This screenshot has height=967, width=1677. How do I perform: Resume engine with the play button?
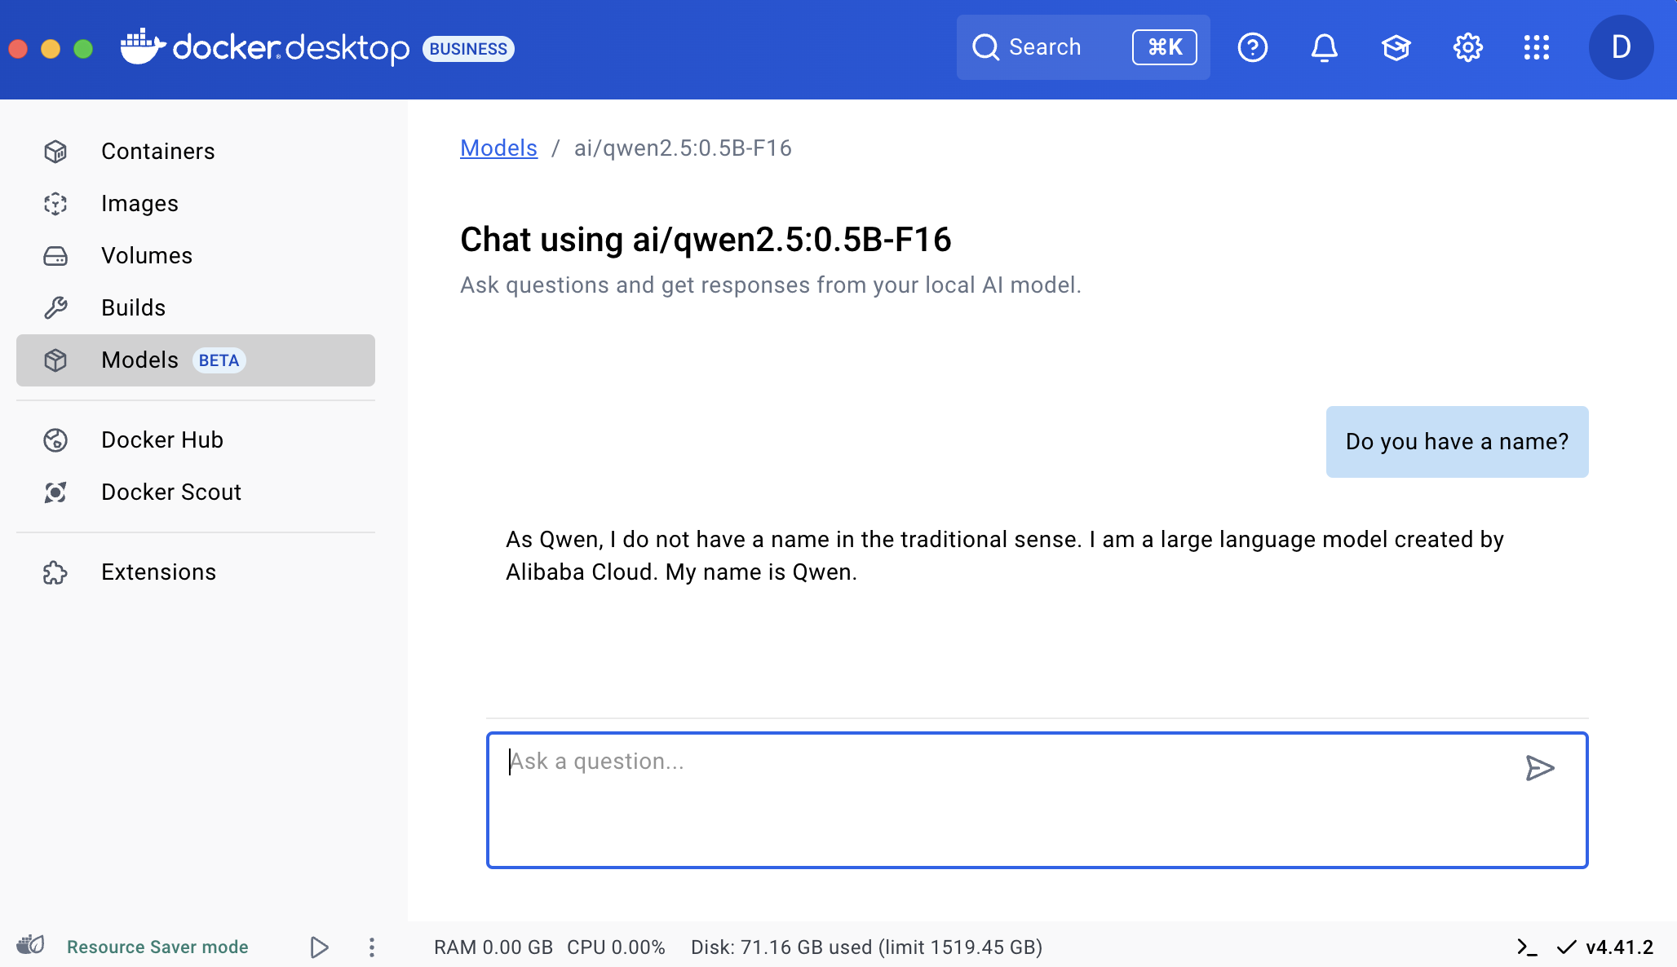319,947
